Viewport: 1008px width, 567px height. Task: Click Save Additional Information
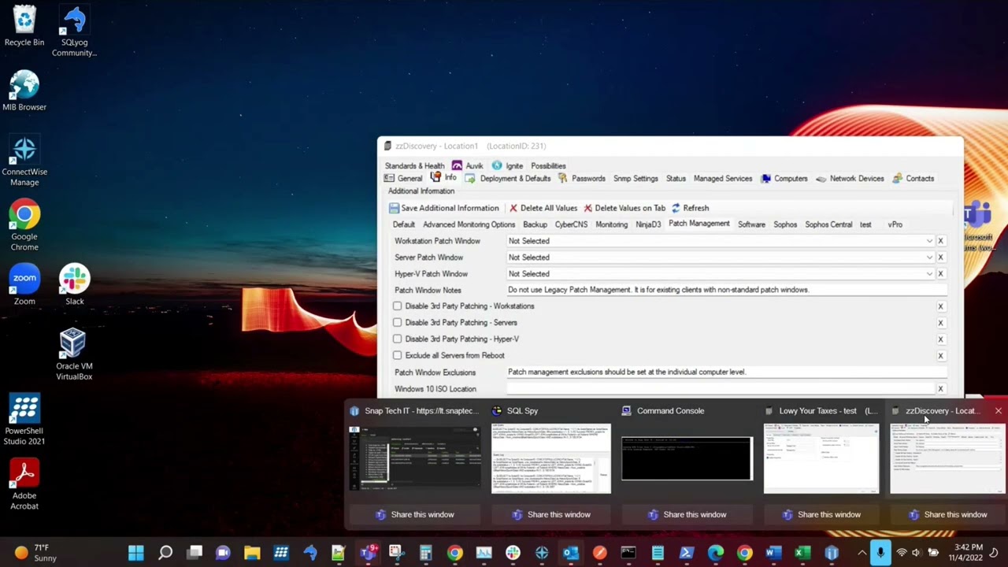(443, 208)
